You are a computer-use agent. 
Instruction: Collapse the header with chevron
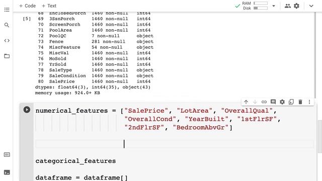tap(311, 6)
